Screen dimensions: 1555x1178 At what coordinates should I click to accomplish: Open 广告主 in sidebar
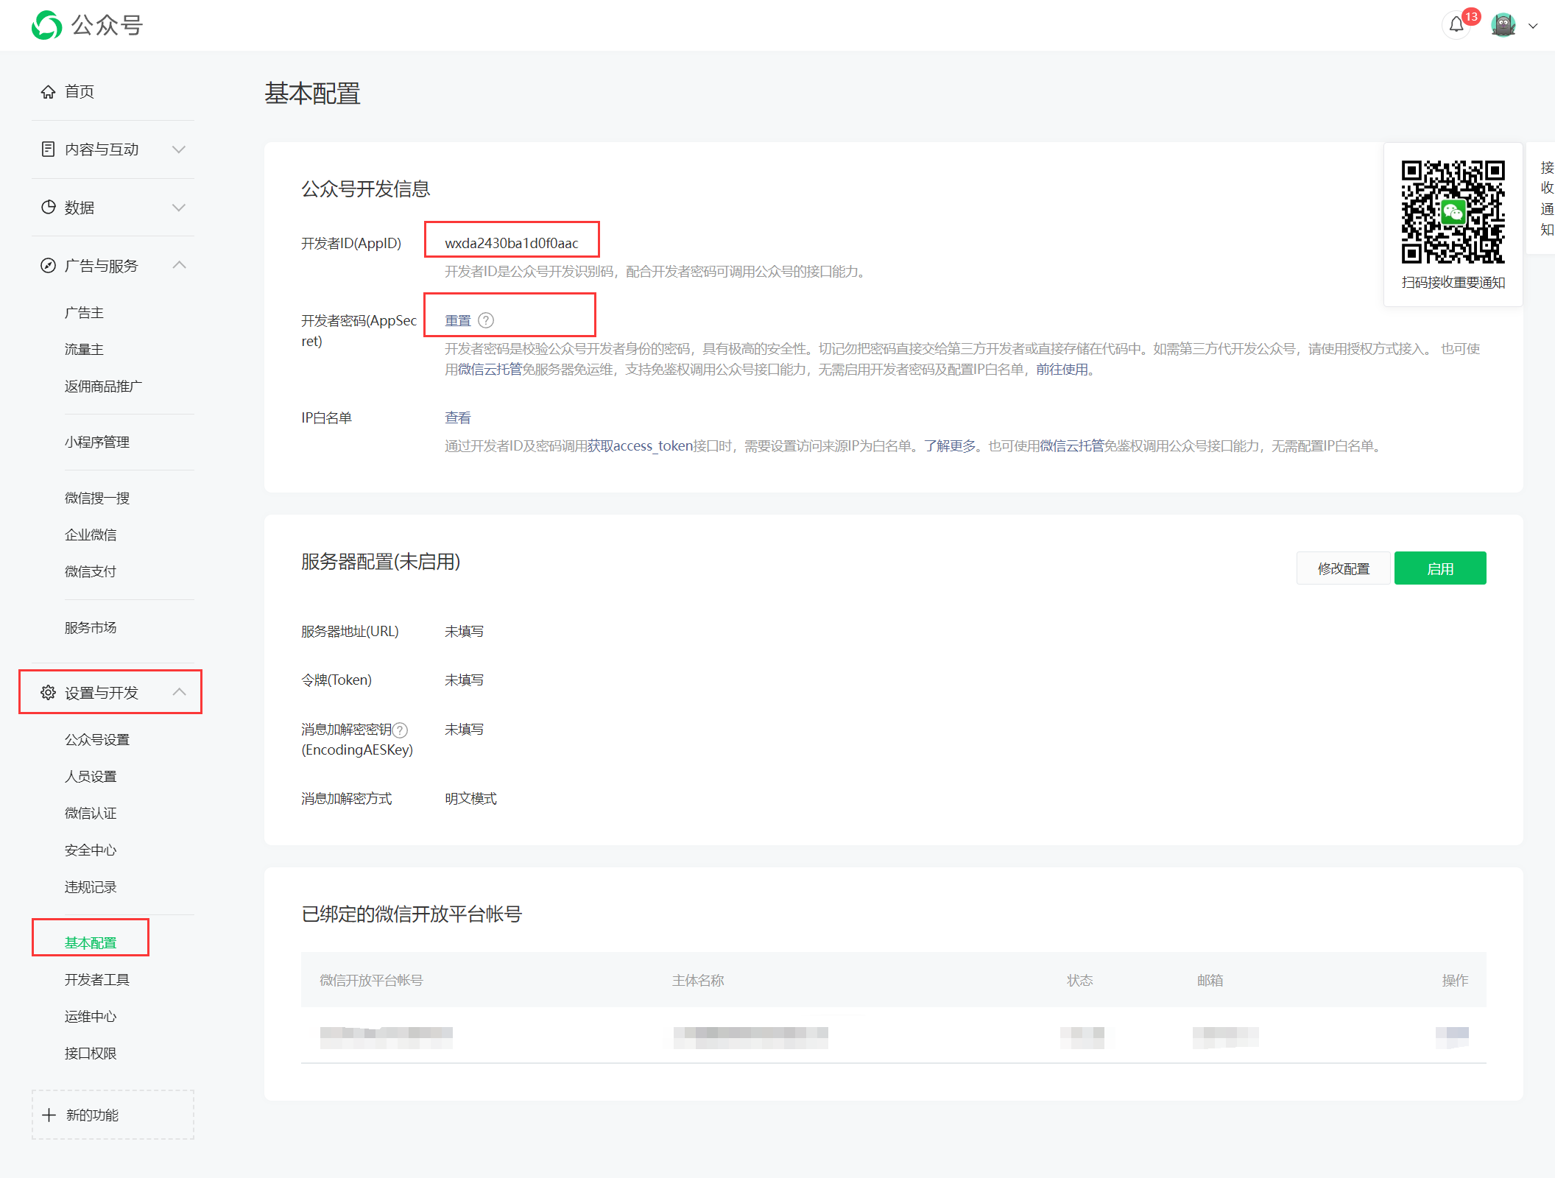click(x=84, y=313)
